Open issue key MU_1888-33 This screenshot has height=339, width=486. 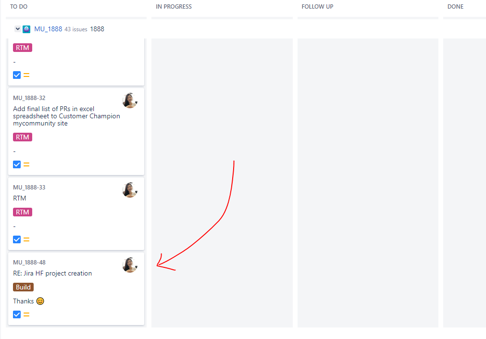[29, 188]
